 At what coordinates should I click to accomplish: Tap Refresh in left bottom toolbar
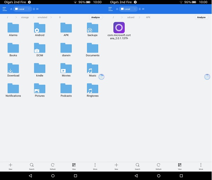pyautogui.click(x=53, y=166)
